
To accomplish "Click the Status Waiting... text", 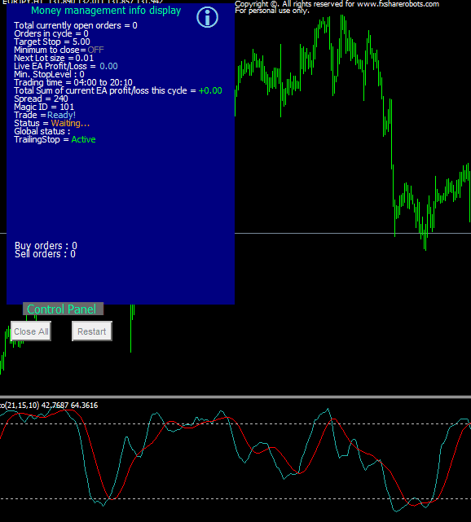I will coord(70,123).
